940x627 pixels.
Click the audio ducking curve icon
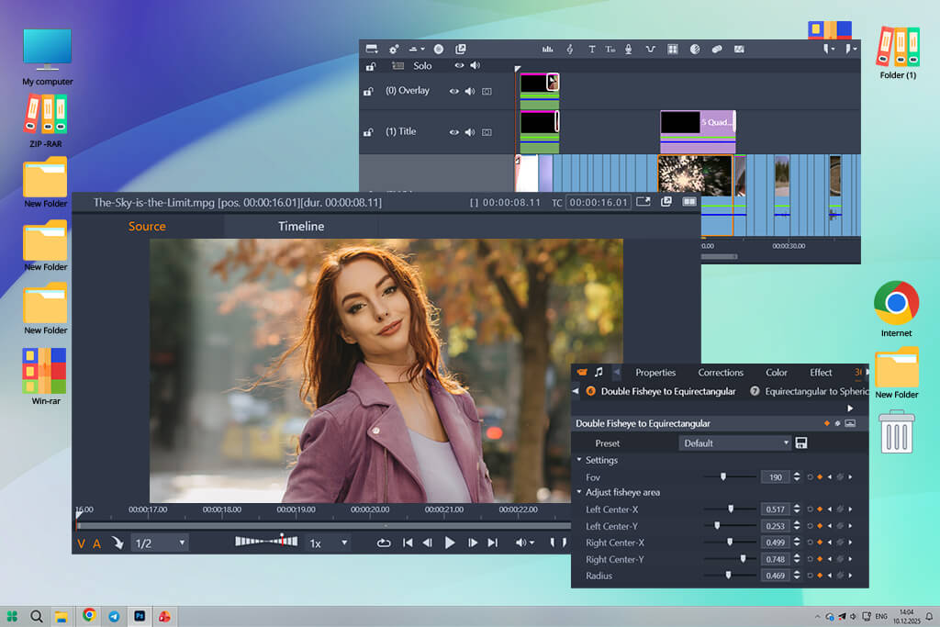651,50
